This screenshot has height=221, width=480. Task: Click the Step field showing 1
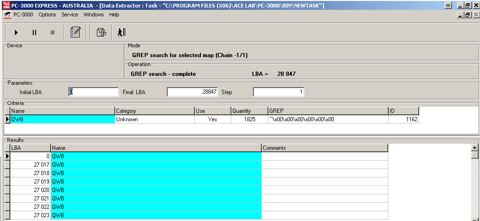coord(278,92)
